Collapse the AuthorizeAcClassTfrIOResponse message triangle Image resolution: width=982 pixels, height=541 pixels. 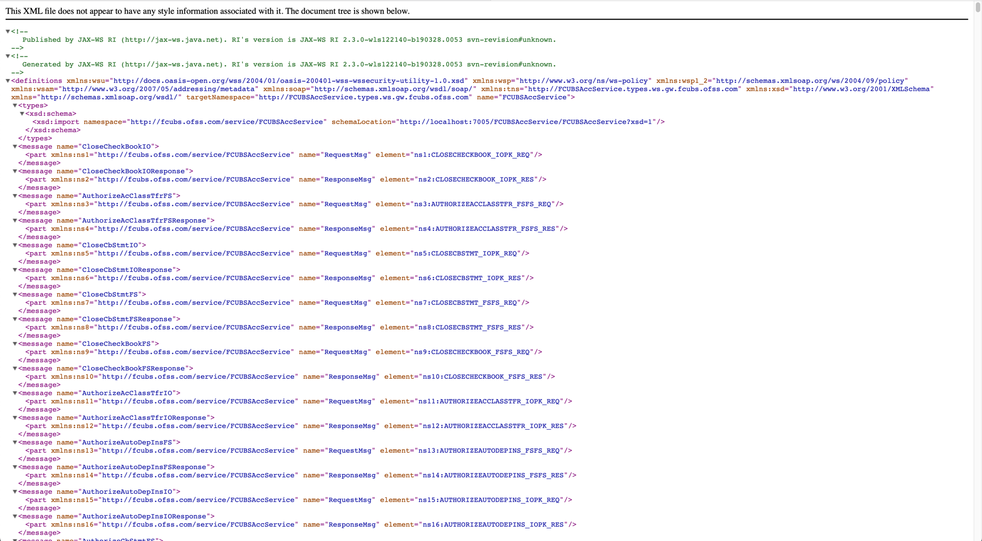pyautogui.click(x=15, y=418)
